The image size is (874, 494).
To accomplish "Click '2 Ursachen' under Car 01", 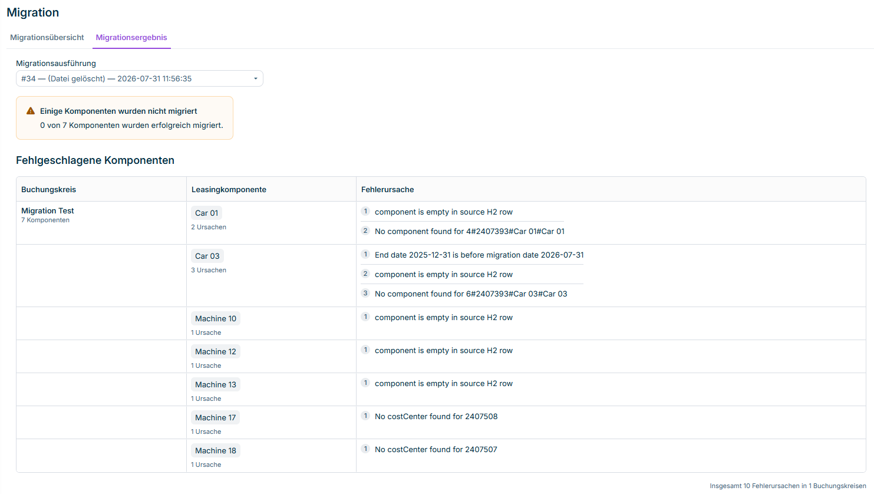I will tap(209, 227).
